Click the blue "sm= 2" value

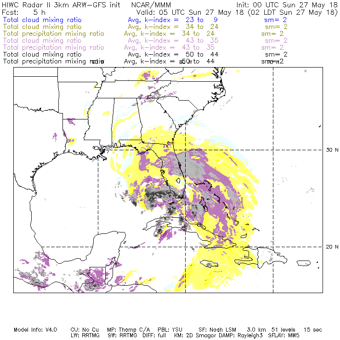(x=275, y=20)
